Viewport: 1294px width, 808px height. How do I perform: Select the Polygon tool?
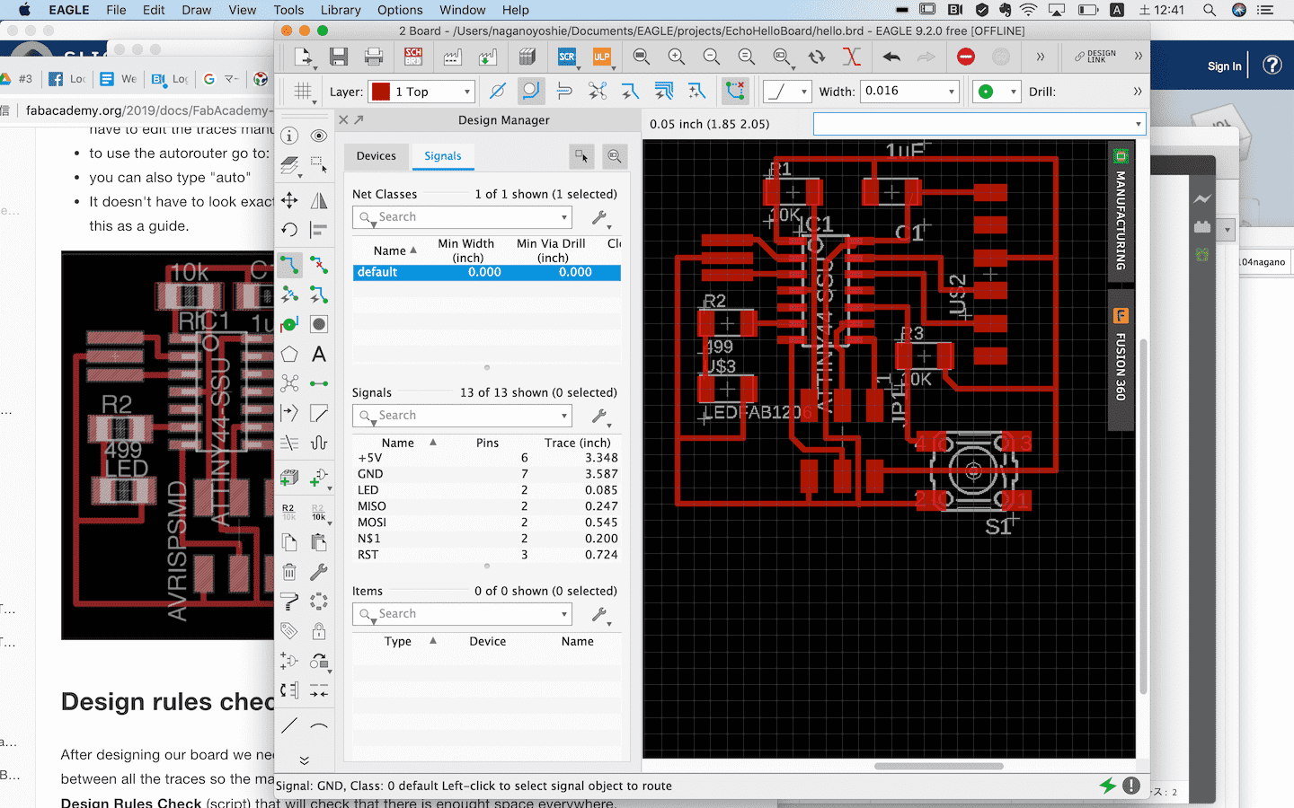(x=289, y=354)
